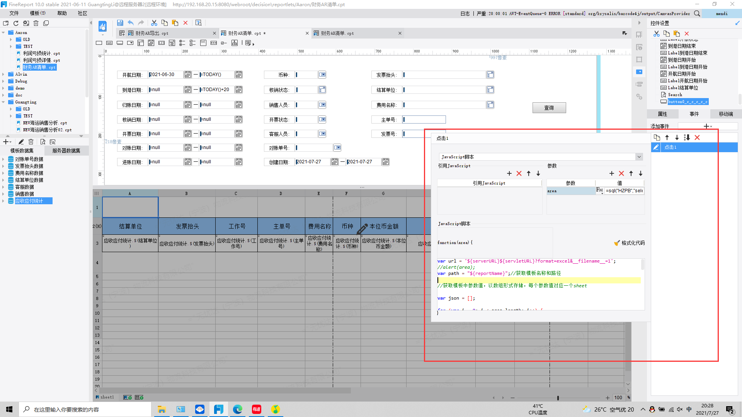Click the red delete event icon above 点击1
The image size is (742, 417).
pyautogui.click(x=697, y=137)
